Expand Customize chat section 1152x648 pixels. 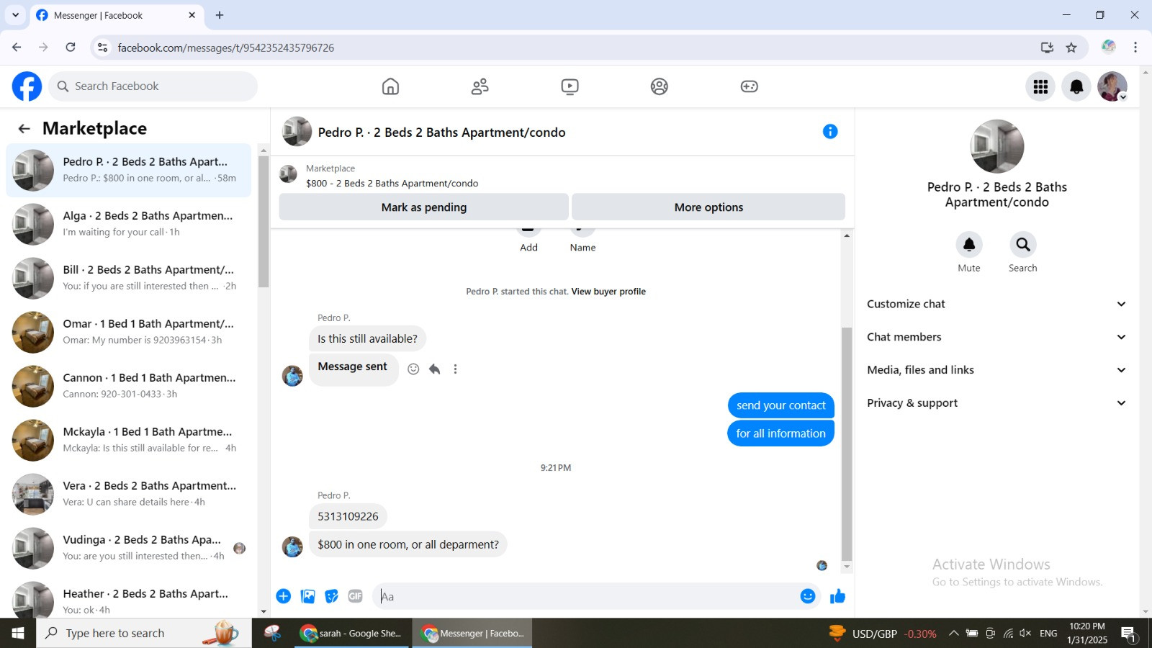[x=996, y=304]
